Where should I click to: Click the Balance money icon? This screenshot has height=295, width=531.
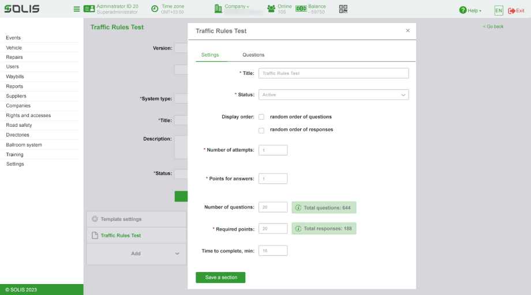(301, 9)
